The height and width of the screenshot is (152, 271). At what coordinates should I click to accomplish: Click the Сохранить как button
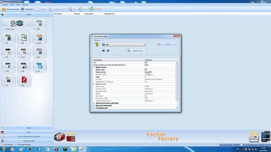pyautogui.click(x=136, y=51)
